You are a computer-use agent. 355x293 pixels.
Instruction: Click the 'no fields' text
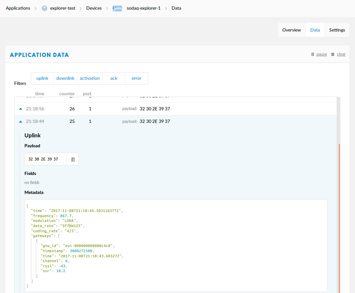coord(32,183)
